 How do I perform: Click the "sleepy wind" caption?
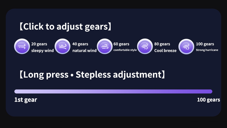tap(42, 51)
